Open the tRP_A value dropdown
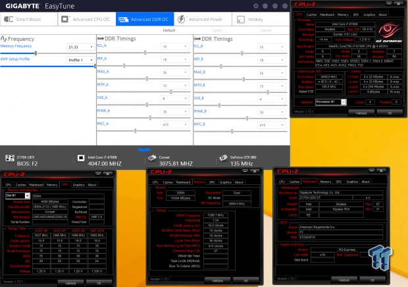This screenshot has height=287, width=408. (x=174, y=60)
